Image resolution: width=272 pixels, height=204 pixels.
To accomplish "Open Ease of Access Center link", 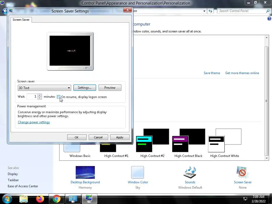I will (23, 186).
